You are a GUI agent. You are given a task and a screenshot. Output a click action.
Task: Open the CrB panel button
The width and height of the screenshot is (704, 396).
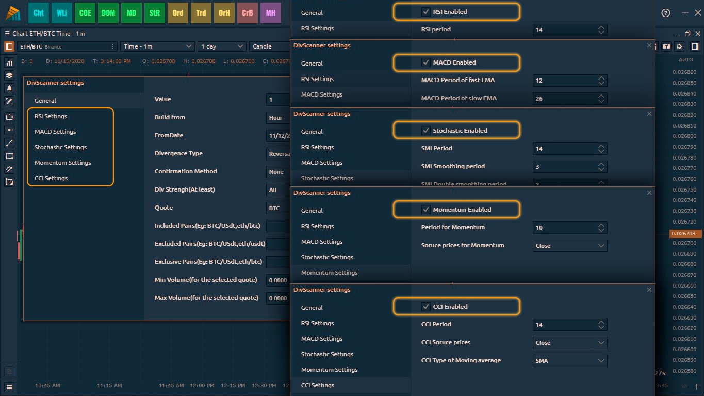[248, 13]
